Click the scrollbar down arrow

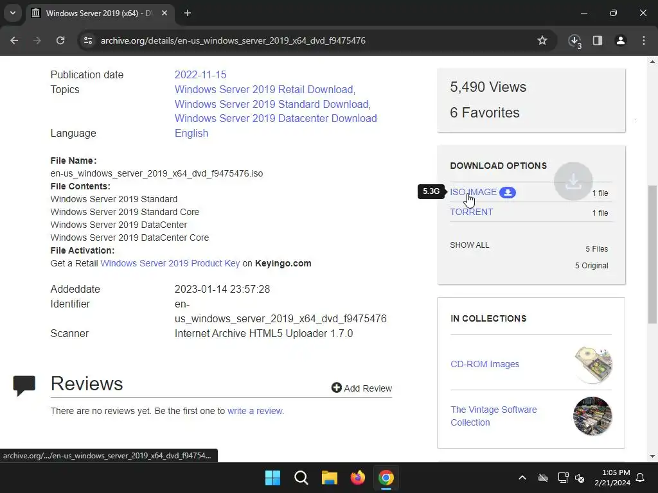point(652,456)
